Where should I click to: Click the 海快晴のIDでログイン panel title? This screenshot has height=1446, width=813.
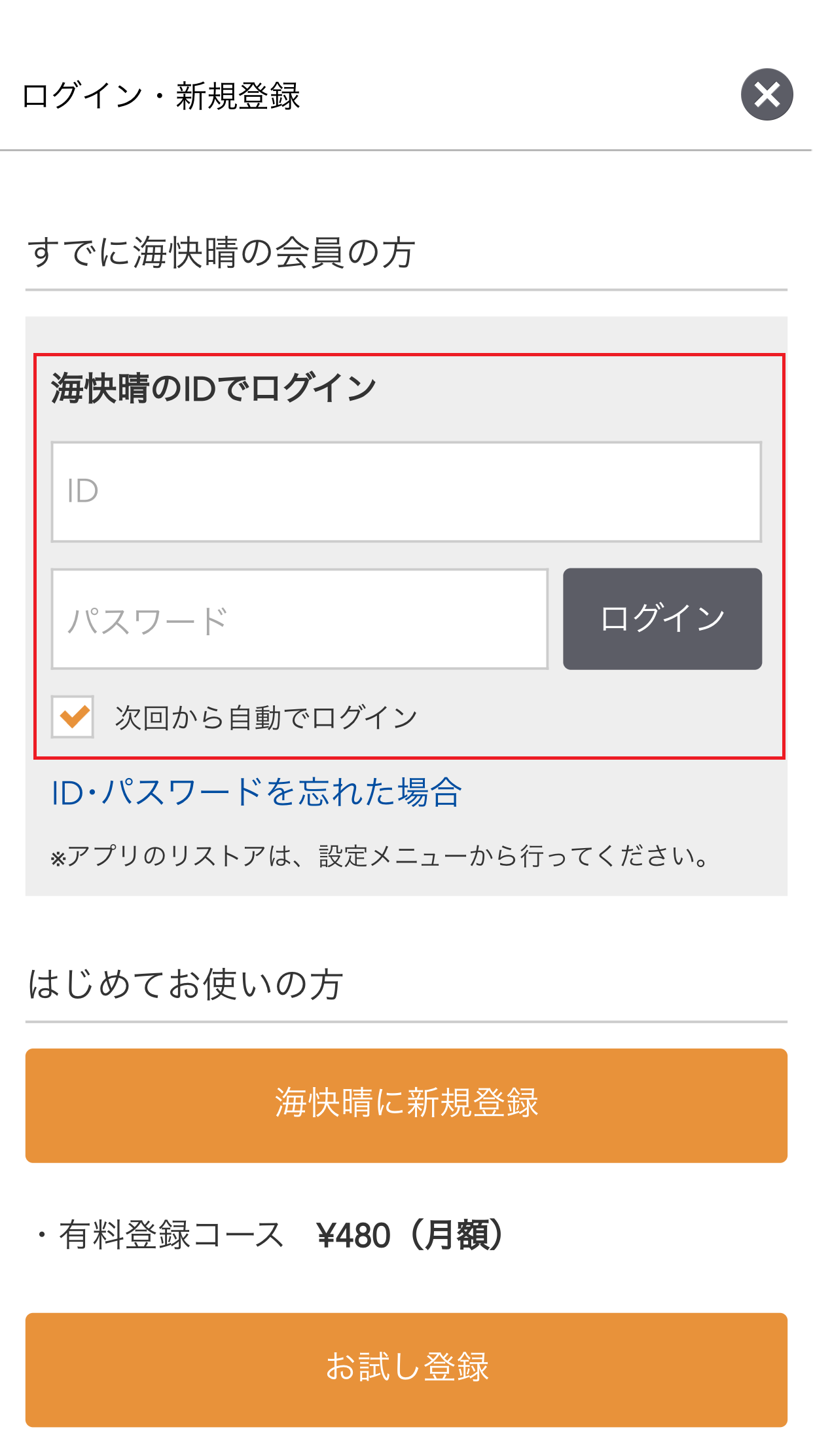(x=213, y=388)
